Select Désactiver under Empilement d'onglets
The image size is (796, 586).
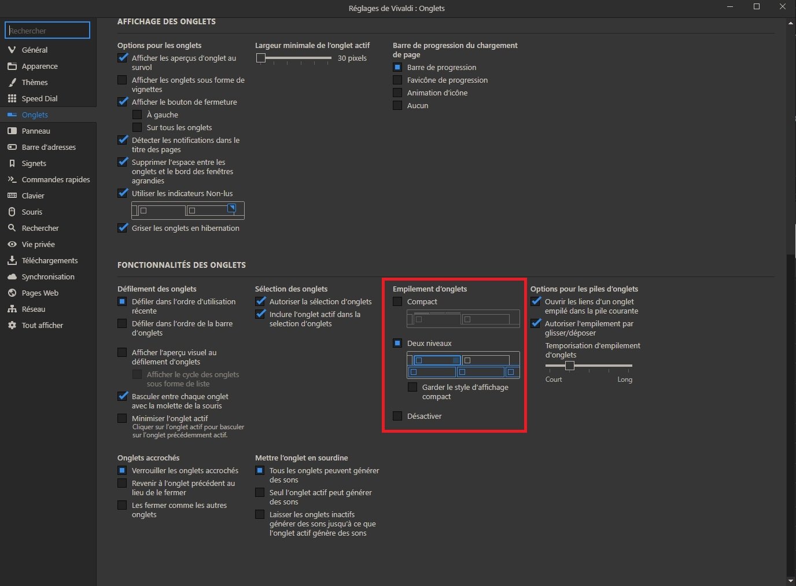pyautogui.click(x=397, y=416)
